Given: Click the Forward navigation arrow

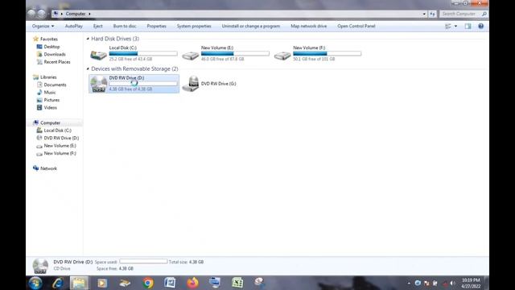Looking at the screenshot, I should [x=42, y=14].
